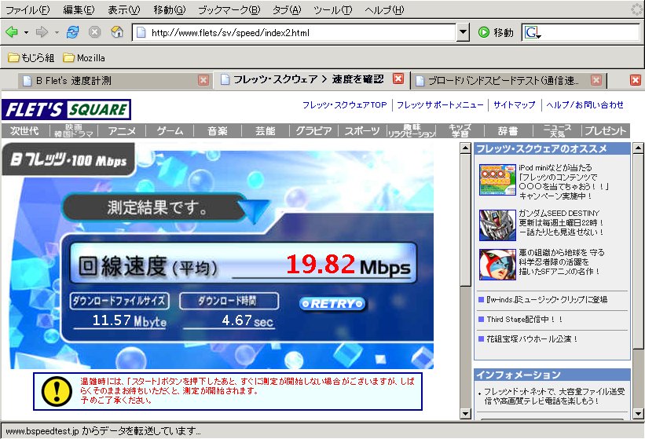Open the w-inds. ミュージック・クリップ link
Viewport: 645px width, 439px height.
point(547,299)
